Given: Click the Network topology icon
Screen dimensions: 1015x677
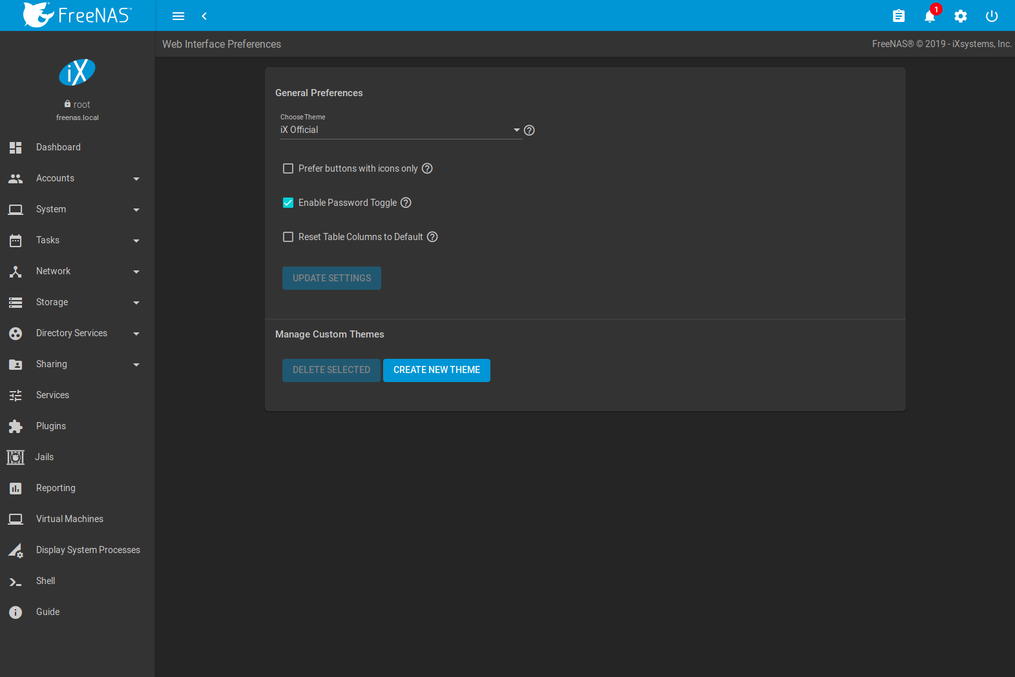Looking at the screenshot, I should point(16,271).
